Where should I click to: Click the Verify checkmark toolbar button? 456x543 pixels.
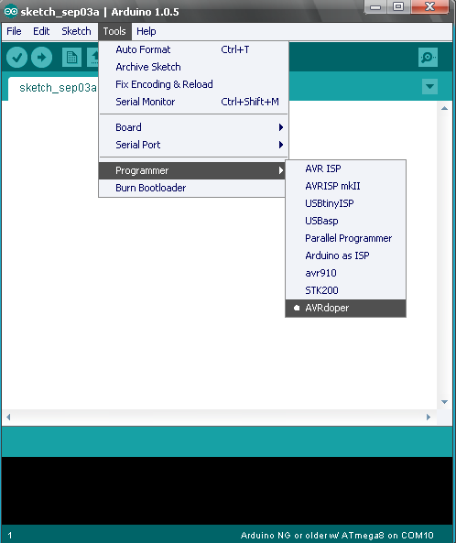pyautogui.click(x=16, y=57)
